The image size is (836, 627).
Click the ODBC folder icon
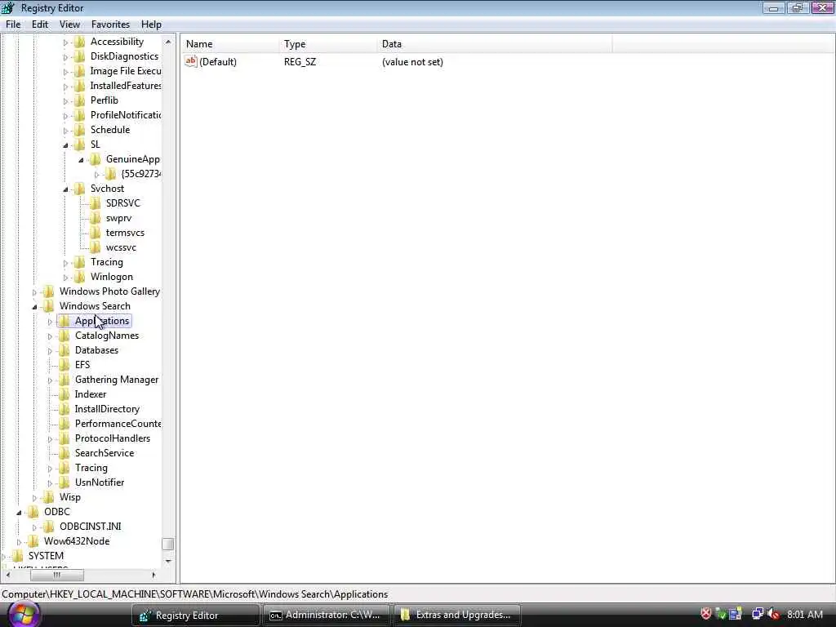(x=33, y=512)
